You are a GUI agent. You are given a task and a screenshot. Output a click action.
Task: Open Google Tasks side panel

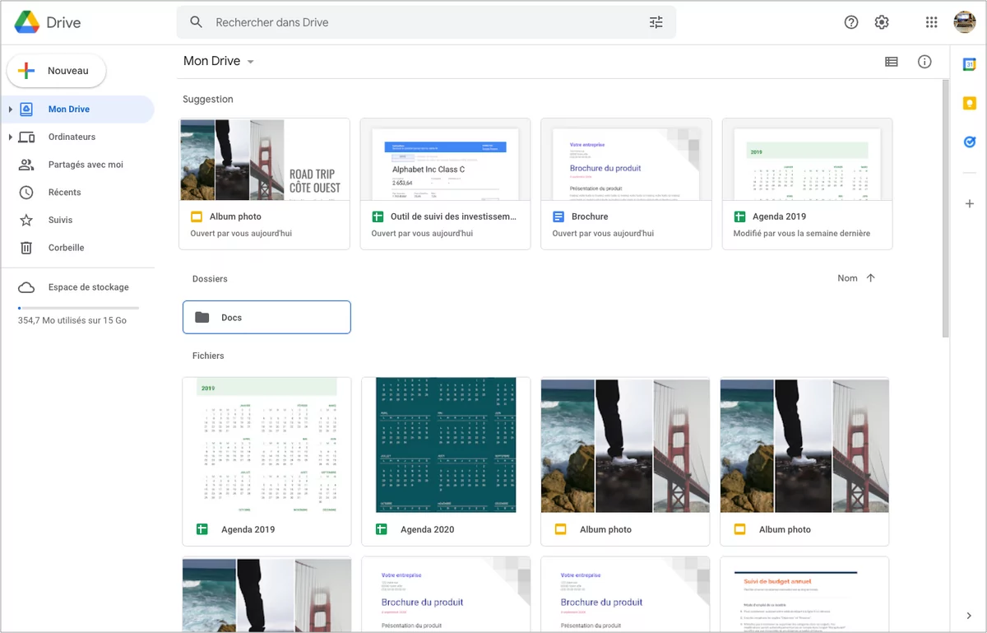pyautogui.click(x=969, y=142)
